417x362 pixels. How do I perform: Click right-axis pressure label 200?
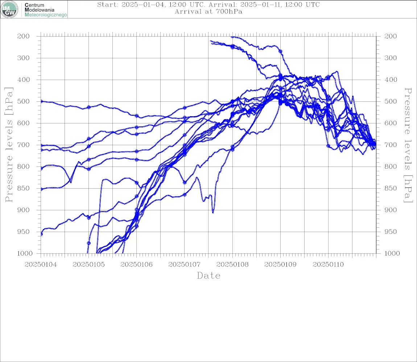point(391,36)
